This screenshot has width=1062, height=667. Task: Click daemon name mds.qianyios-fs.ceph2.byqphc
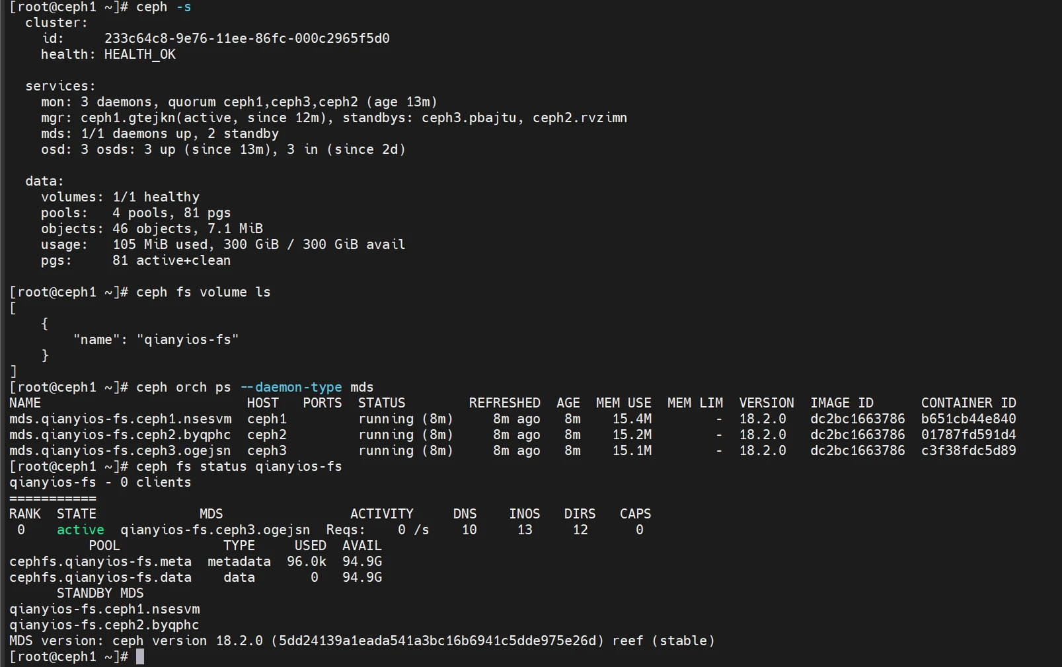(120, 435)
